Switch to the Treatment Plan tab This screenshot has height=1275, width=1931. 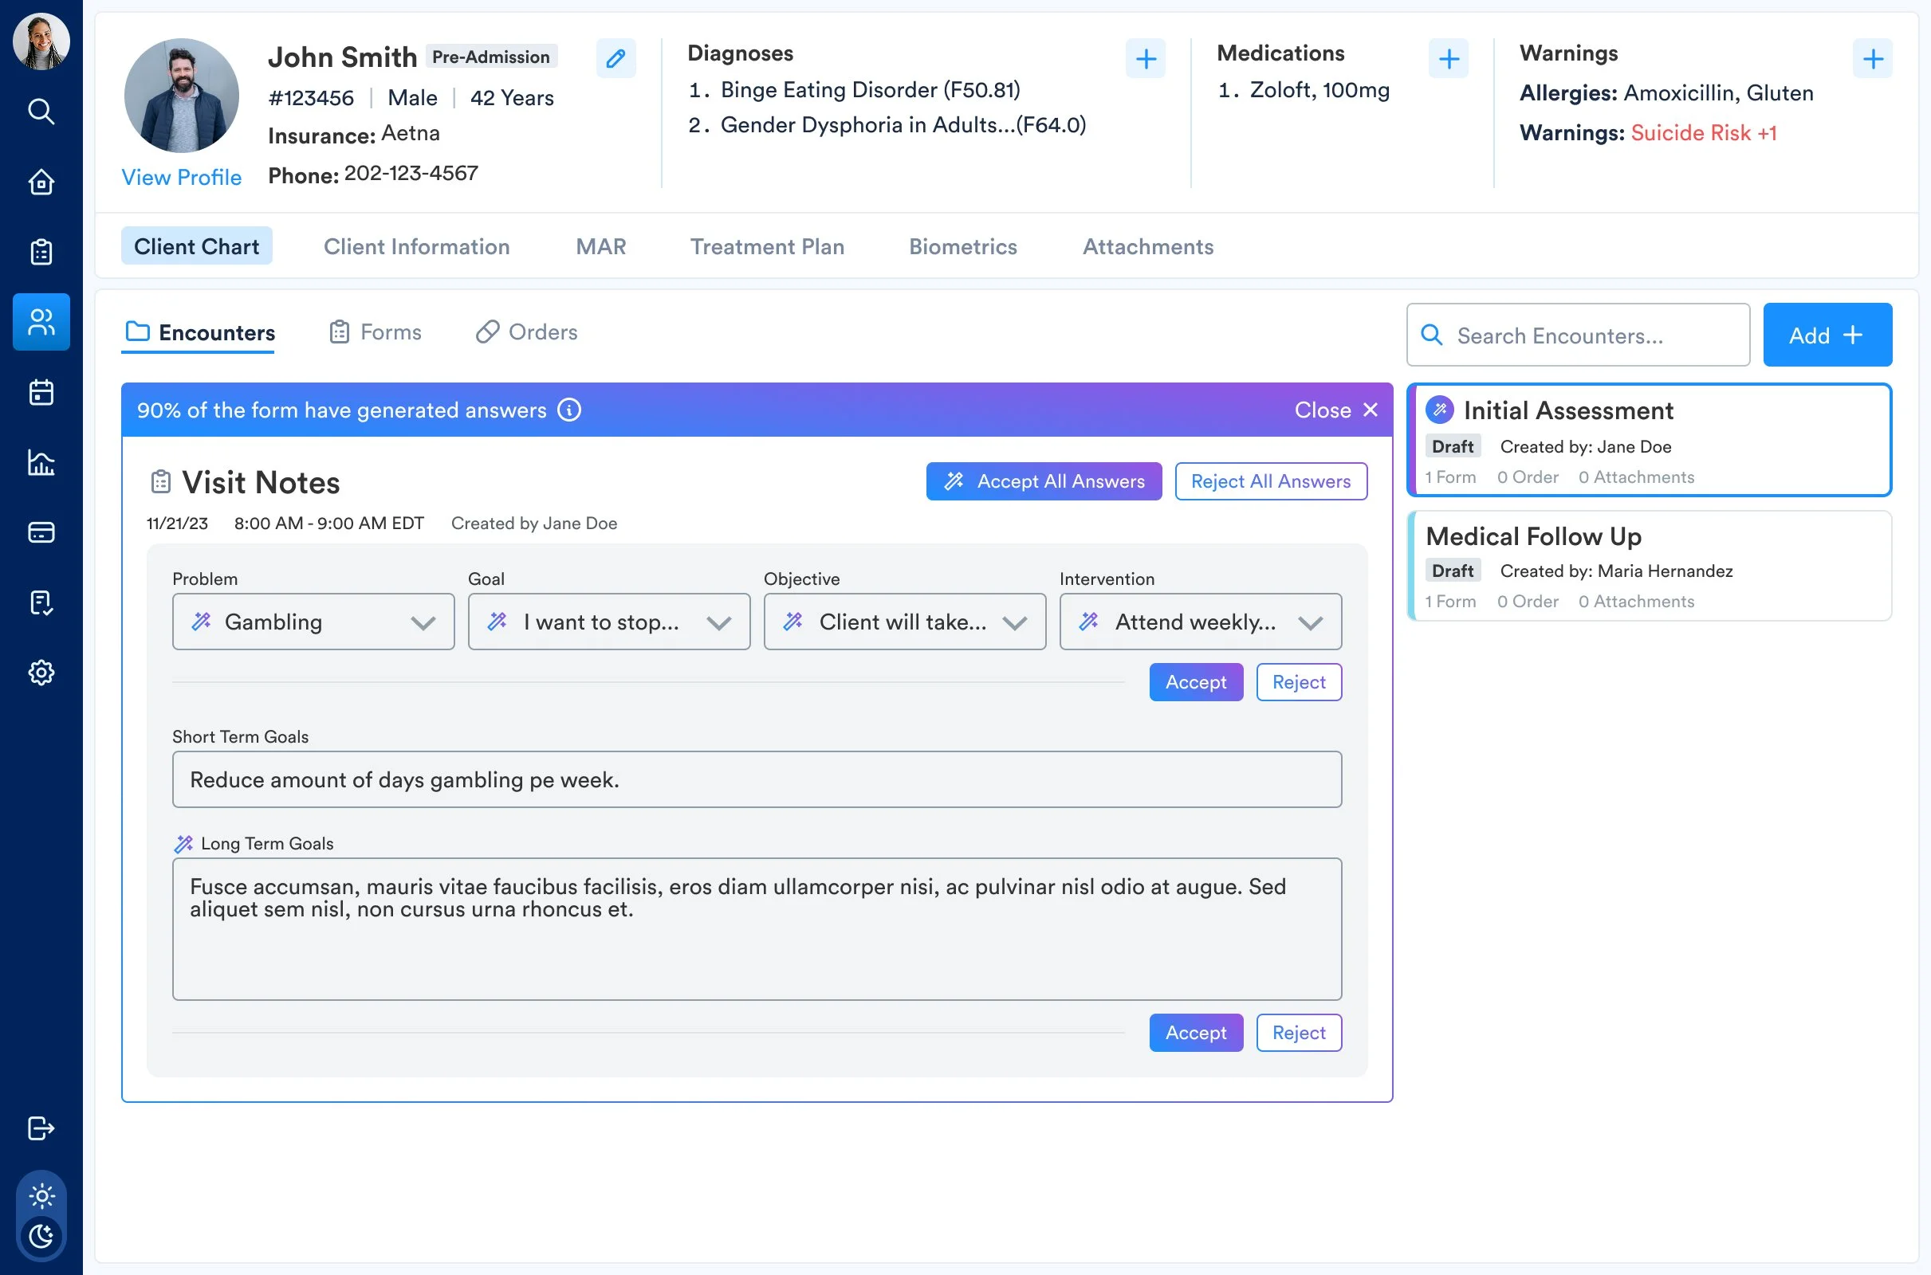(766, 246)
